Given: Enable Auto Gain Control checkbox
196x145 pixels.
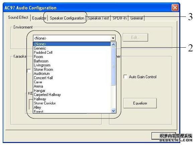Looking at the screenshot, I should (x=125, y=77).
